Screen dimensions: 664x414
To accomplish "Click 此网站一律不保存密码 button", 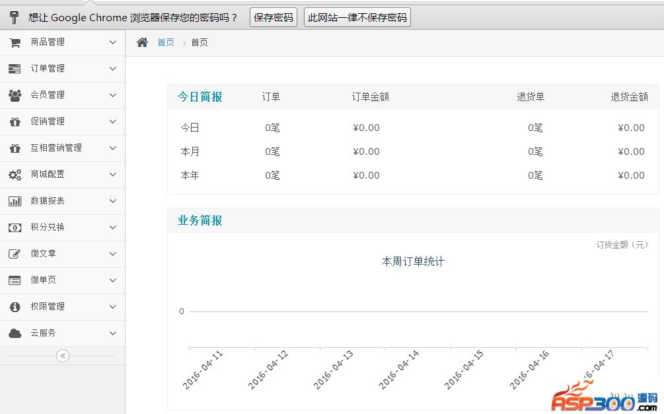I will 357,18.
